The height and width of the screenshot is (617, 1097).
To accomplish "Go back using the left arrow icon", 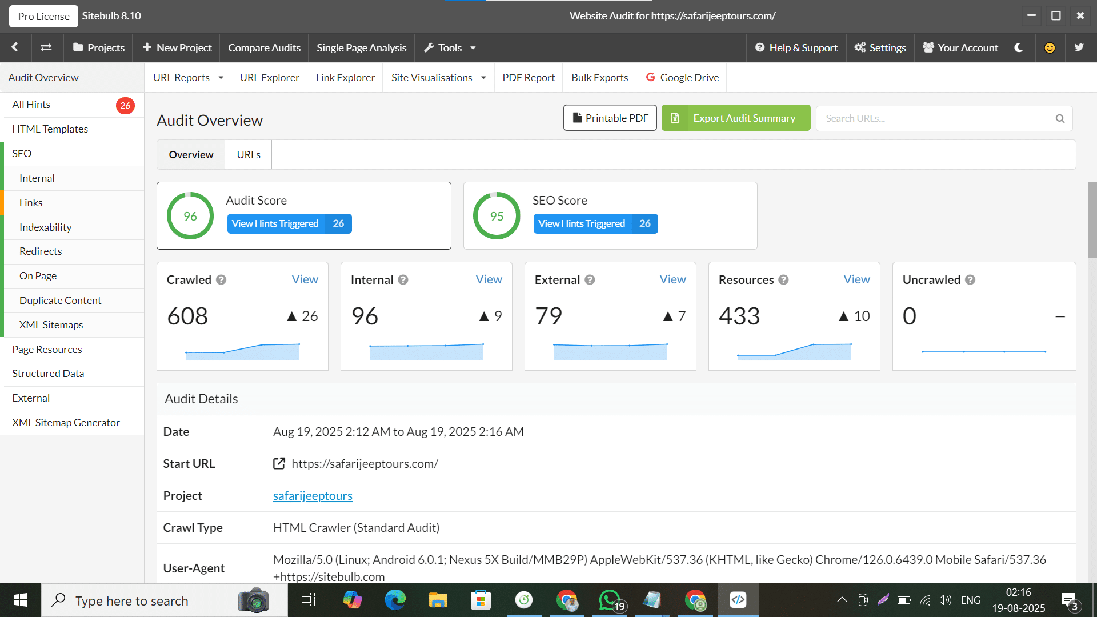I will coord(15,47).
